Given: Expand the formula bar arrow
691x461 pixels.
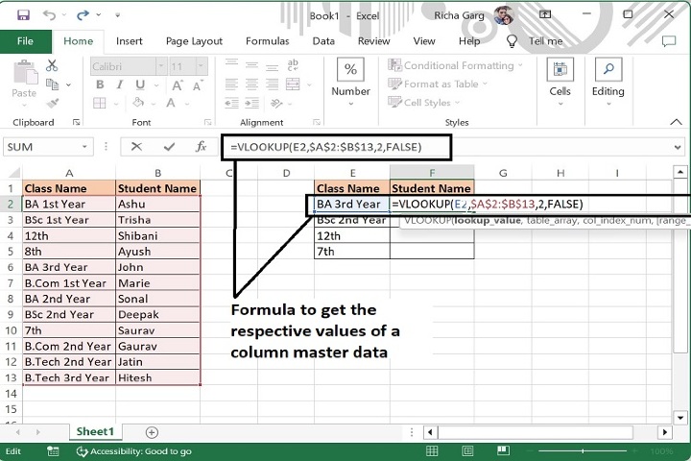Looking at the screenshot, I should pos(678,147).
